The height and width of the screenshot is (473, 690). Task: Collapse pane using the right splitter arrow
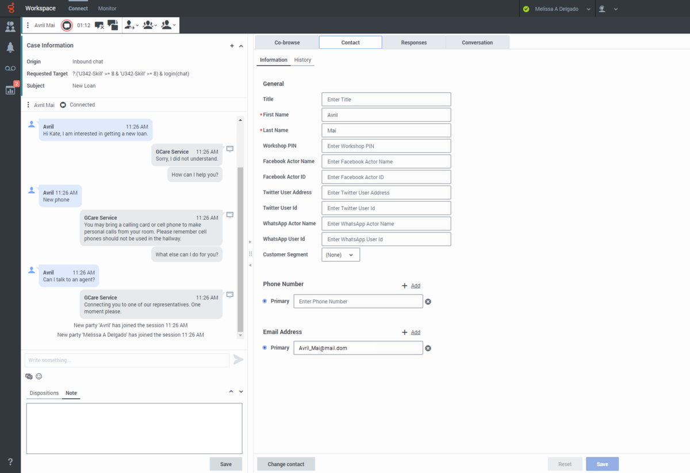250,242
